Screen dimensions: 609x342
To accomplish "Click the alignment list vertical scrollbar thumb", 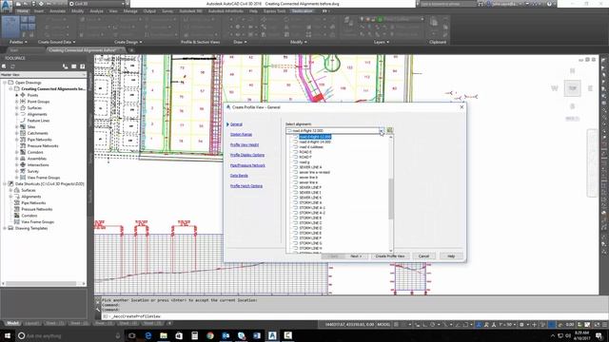I will tap(391, 199).
